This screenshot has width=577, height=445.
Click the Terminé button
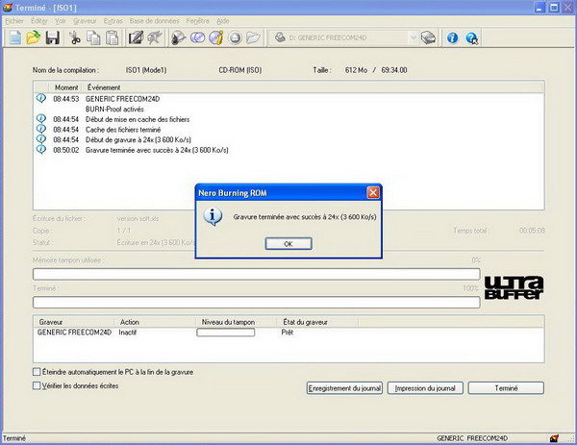(506, 388)
